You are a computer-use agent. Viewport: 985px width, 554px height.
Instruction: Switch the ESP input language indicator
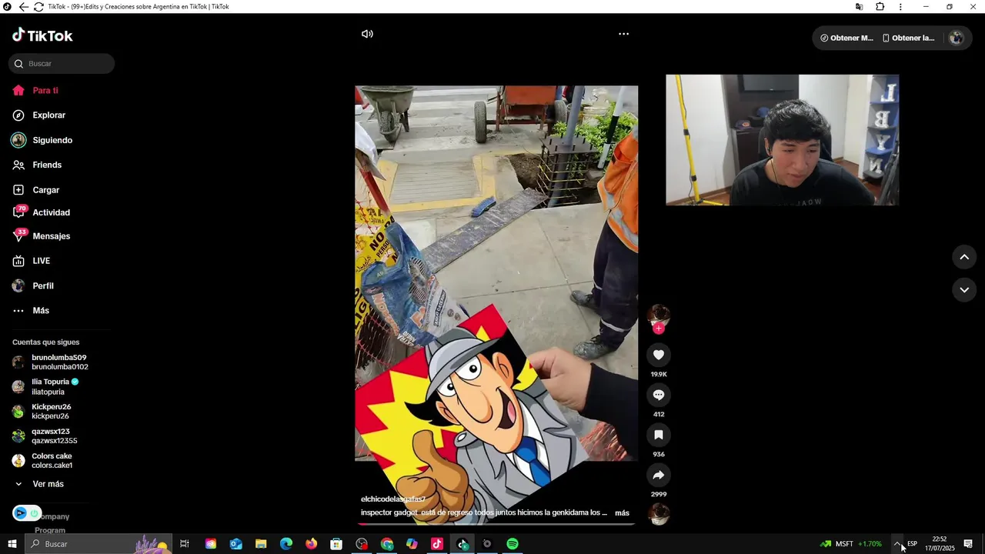[912, 544]
